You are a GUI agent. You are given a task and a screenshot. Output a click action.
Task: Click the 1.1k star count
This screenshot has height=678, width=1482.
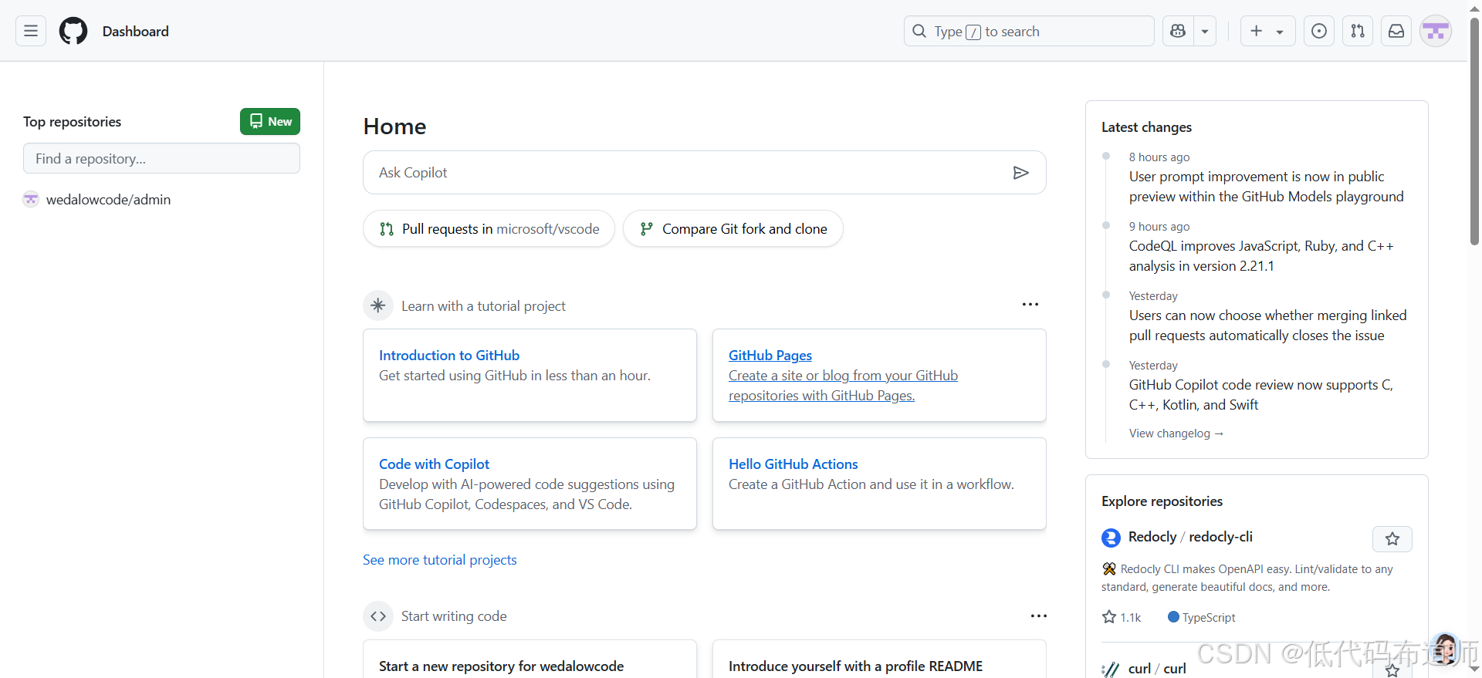tap(1122, 617)
